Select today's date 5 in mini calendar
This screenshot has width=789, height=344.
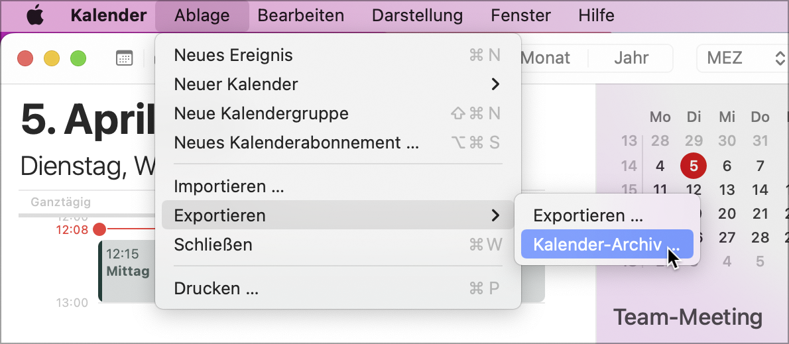pos(694,166)
